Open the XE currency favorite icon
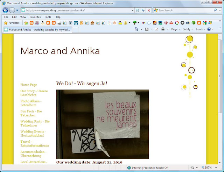 (x=188, y=23)
